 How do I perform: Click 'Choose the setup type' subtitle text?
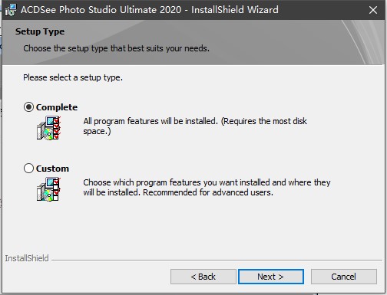click(x=116, y=48)
